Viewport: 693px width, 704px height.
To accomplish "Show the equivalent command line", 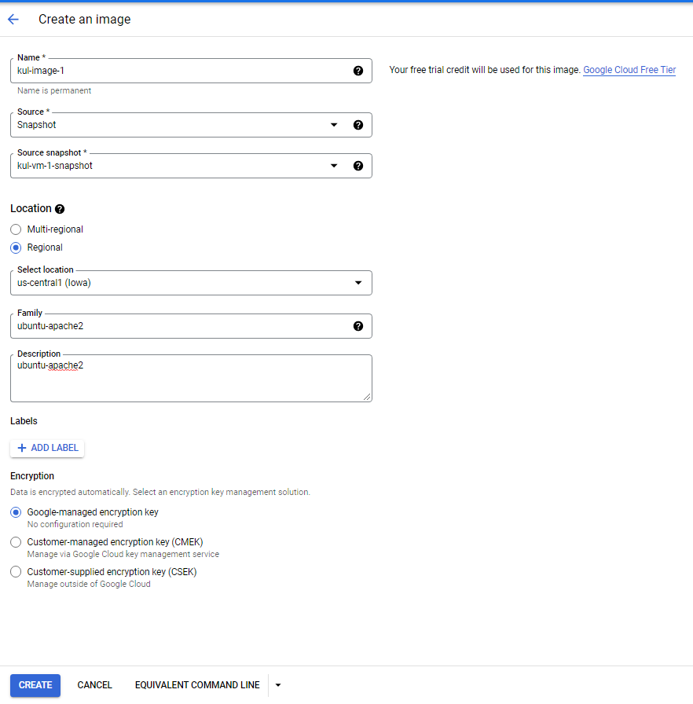I will [x=196, y=684].
